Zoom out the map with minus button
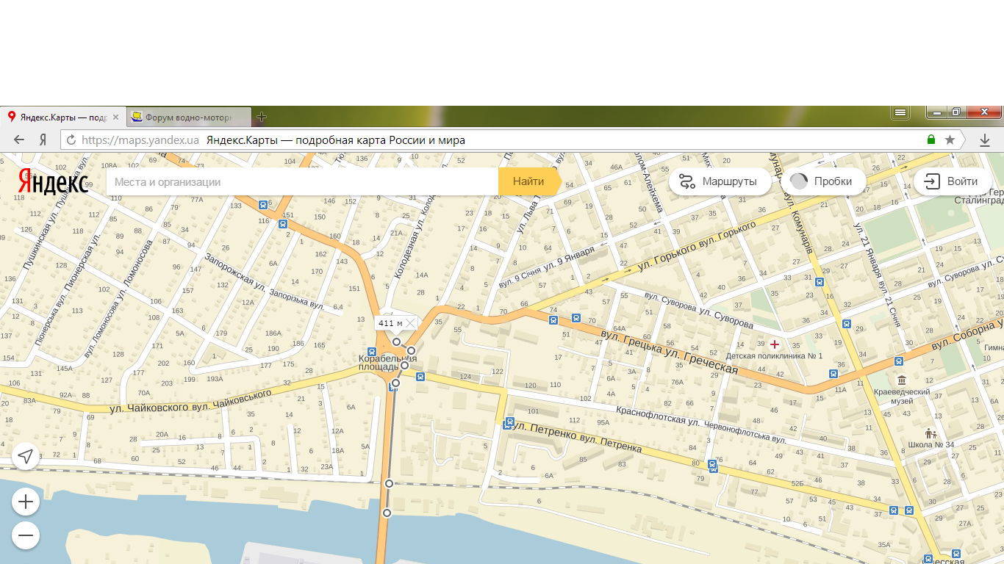This screenshot has height=564, width=1004. coord(26,535)
